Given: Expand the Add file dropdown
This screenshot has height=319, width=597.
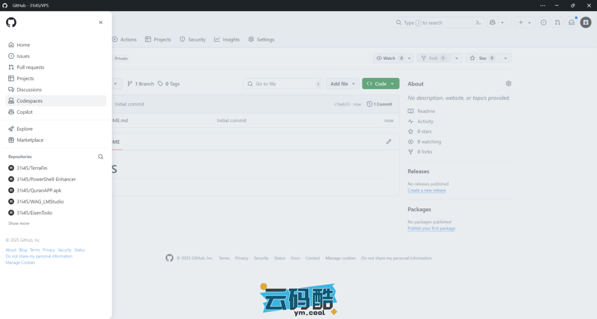Looking at the screenshot, I should pyautogui.click(x=343, y=84).
